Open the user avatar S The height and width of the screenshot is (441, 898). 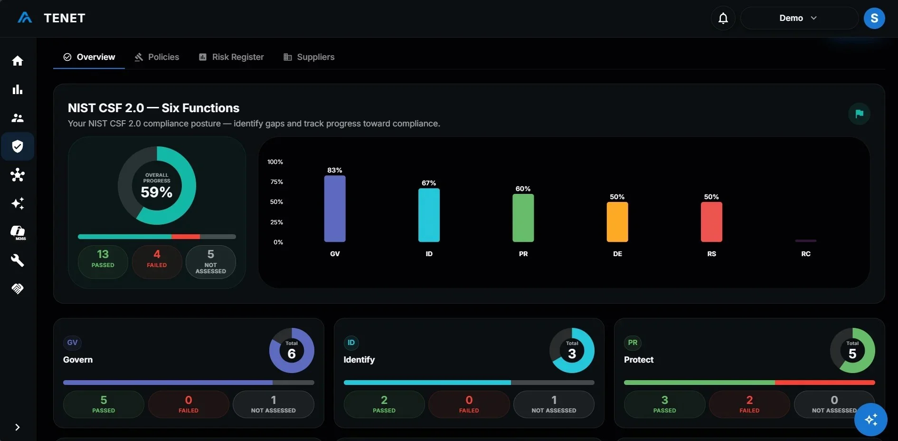[874, 18]
